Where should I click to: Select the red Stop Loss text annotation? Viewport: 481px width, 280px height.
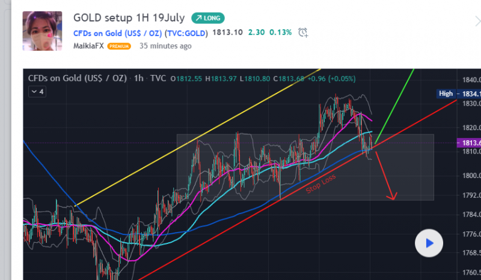coord(321,184)
